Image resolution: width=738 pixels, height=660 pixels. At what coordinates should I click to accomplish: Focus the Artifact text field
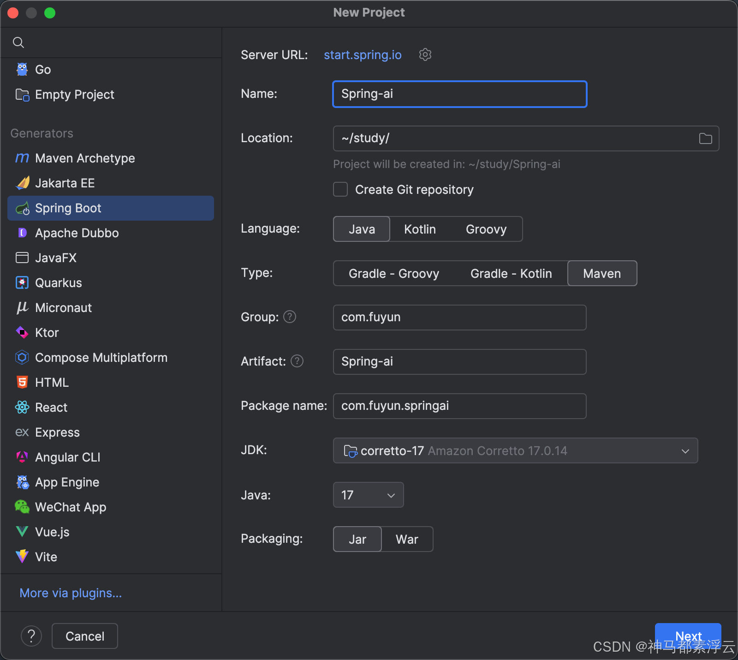tap(460, 362)
